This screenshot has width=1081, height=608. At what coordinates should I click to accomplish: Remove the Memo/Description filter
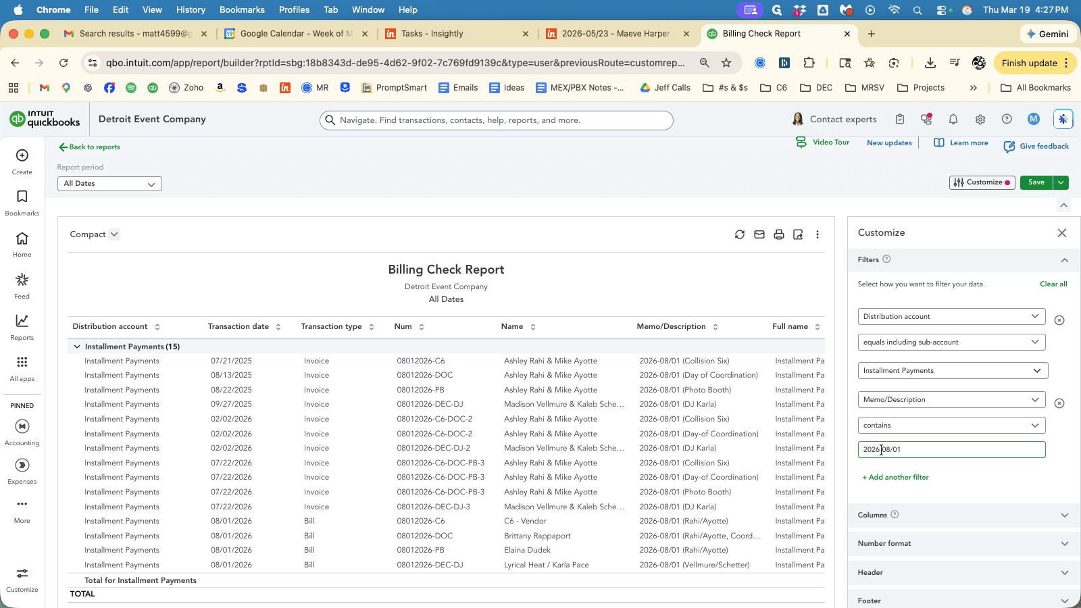click(1059, 403)
